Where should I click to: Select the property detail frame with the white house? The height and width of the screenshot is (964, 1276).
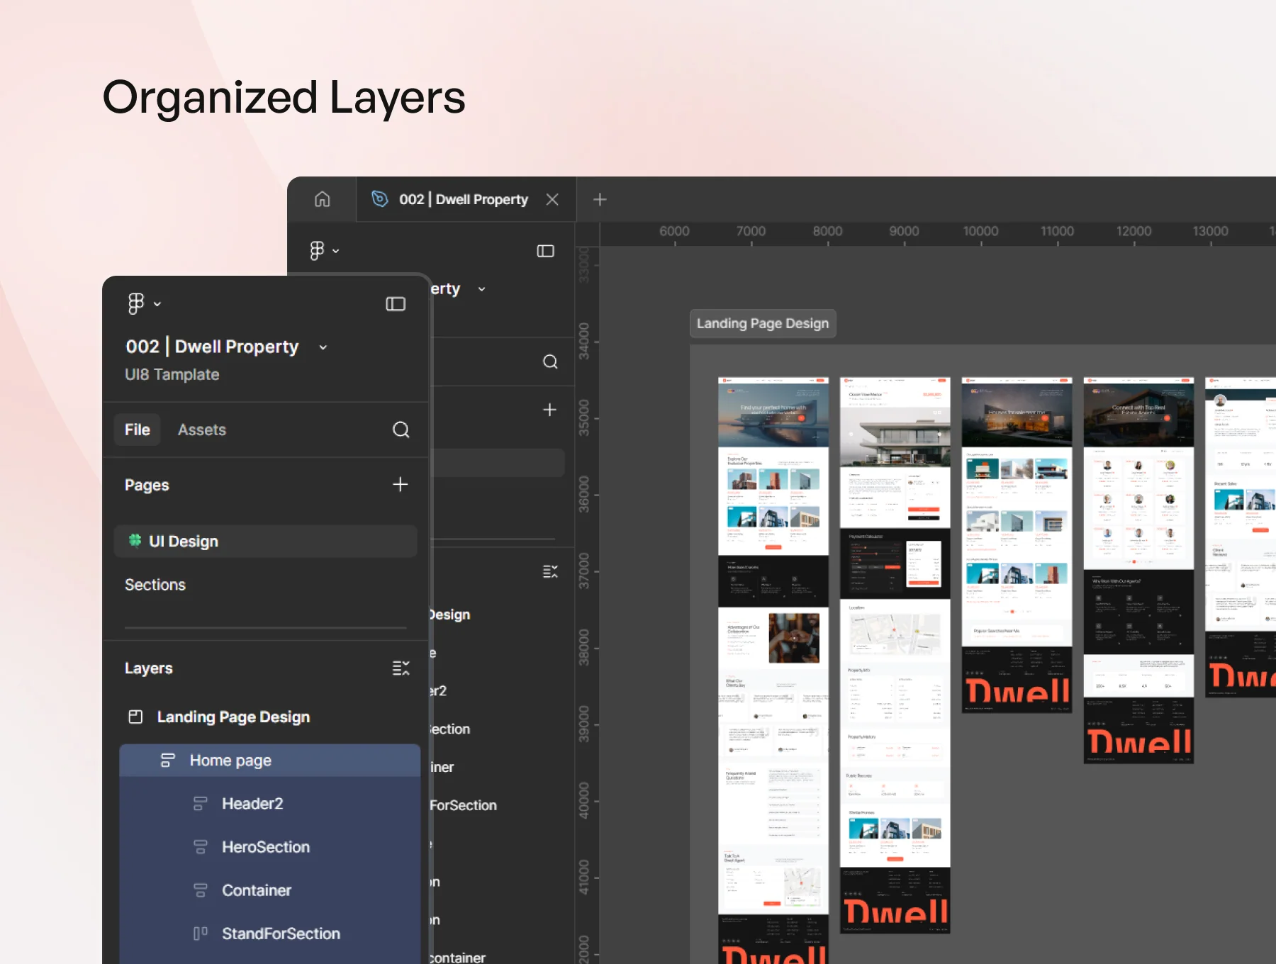pos(895,655)
